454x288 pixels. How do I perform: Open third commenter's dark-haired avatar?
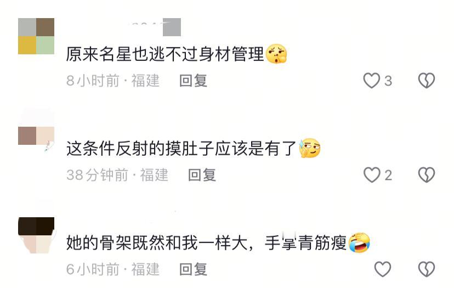click(36, 235)
